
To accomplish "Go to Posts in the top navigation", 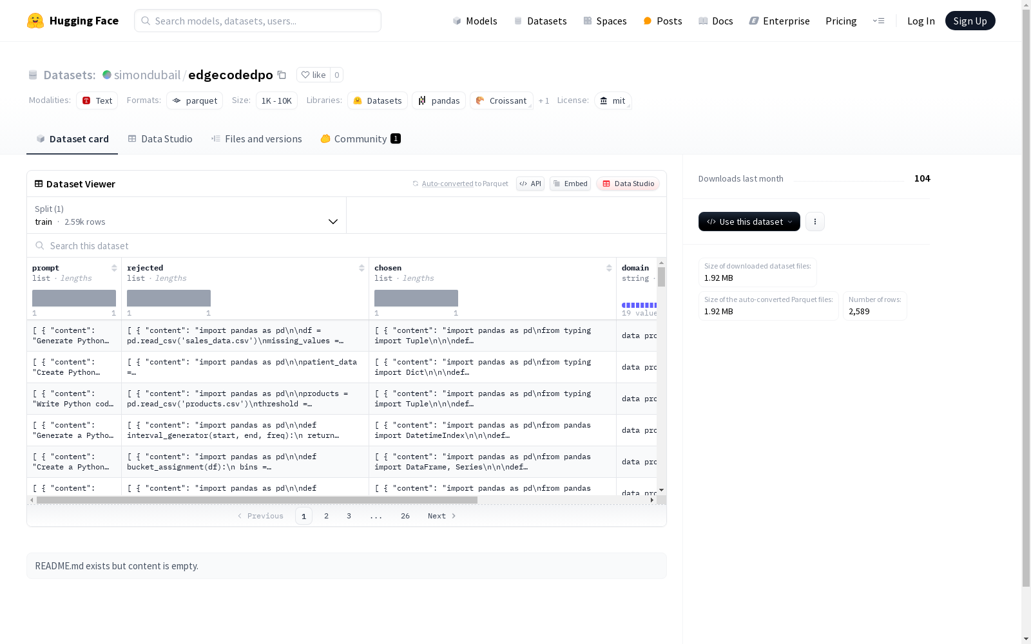I will coord(662,21).
